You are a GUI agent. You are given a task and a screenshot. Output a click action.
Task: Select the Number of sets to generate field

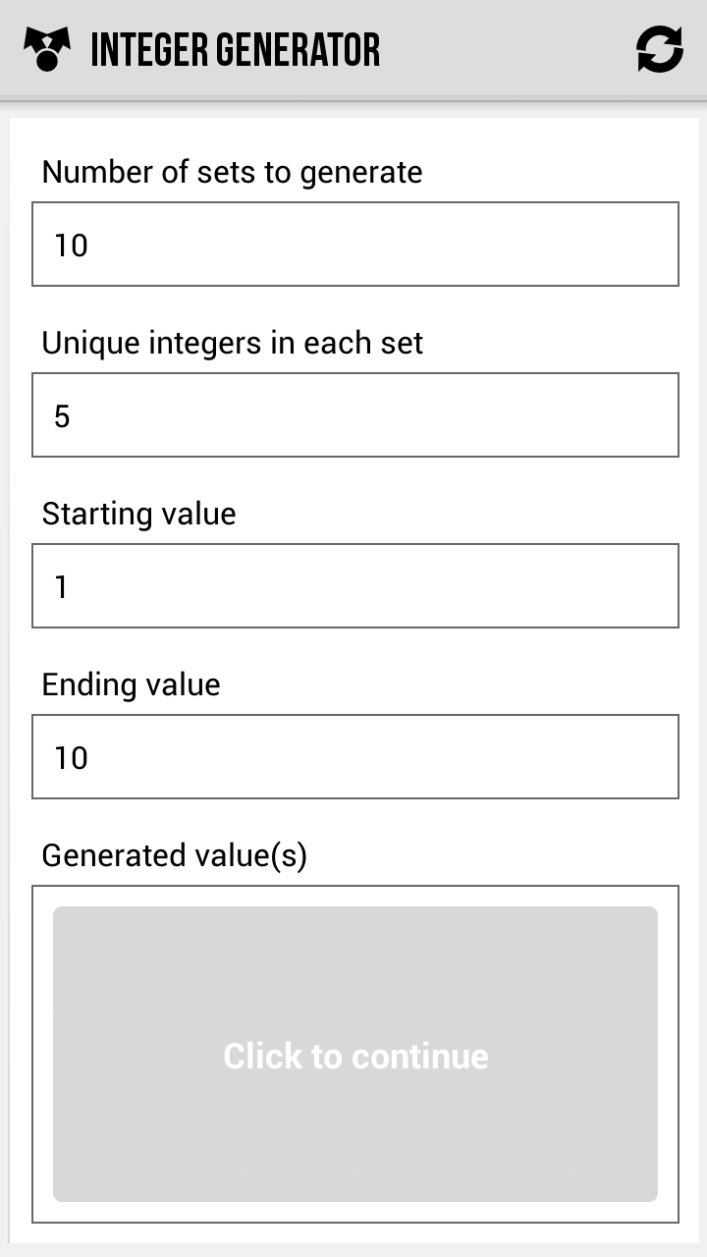point(355,244)
